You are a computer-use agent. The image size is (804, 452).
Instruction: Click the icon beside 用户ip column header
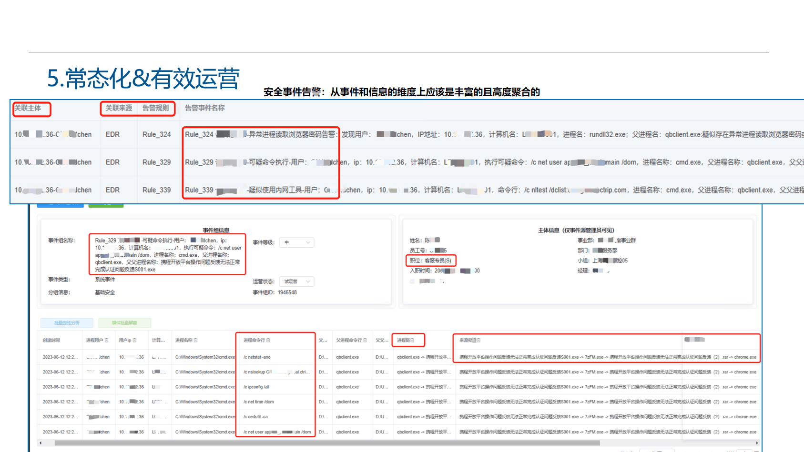pos(135,340)
